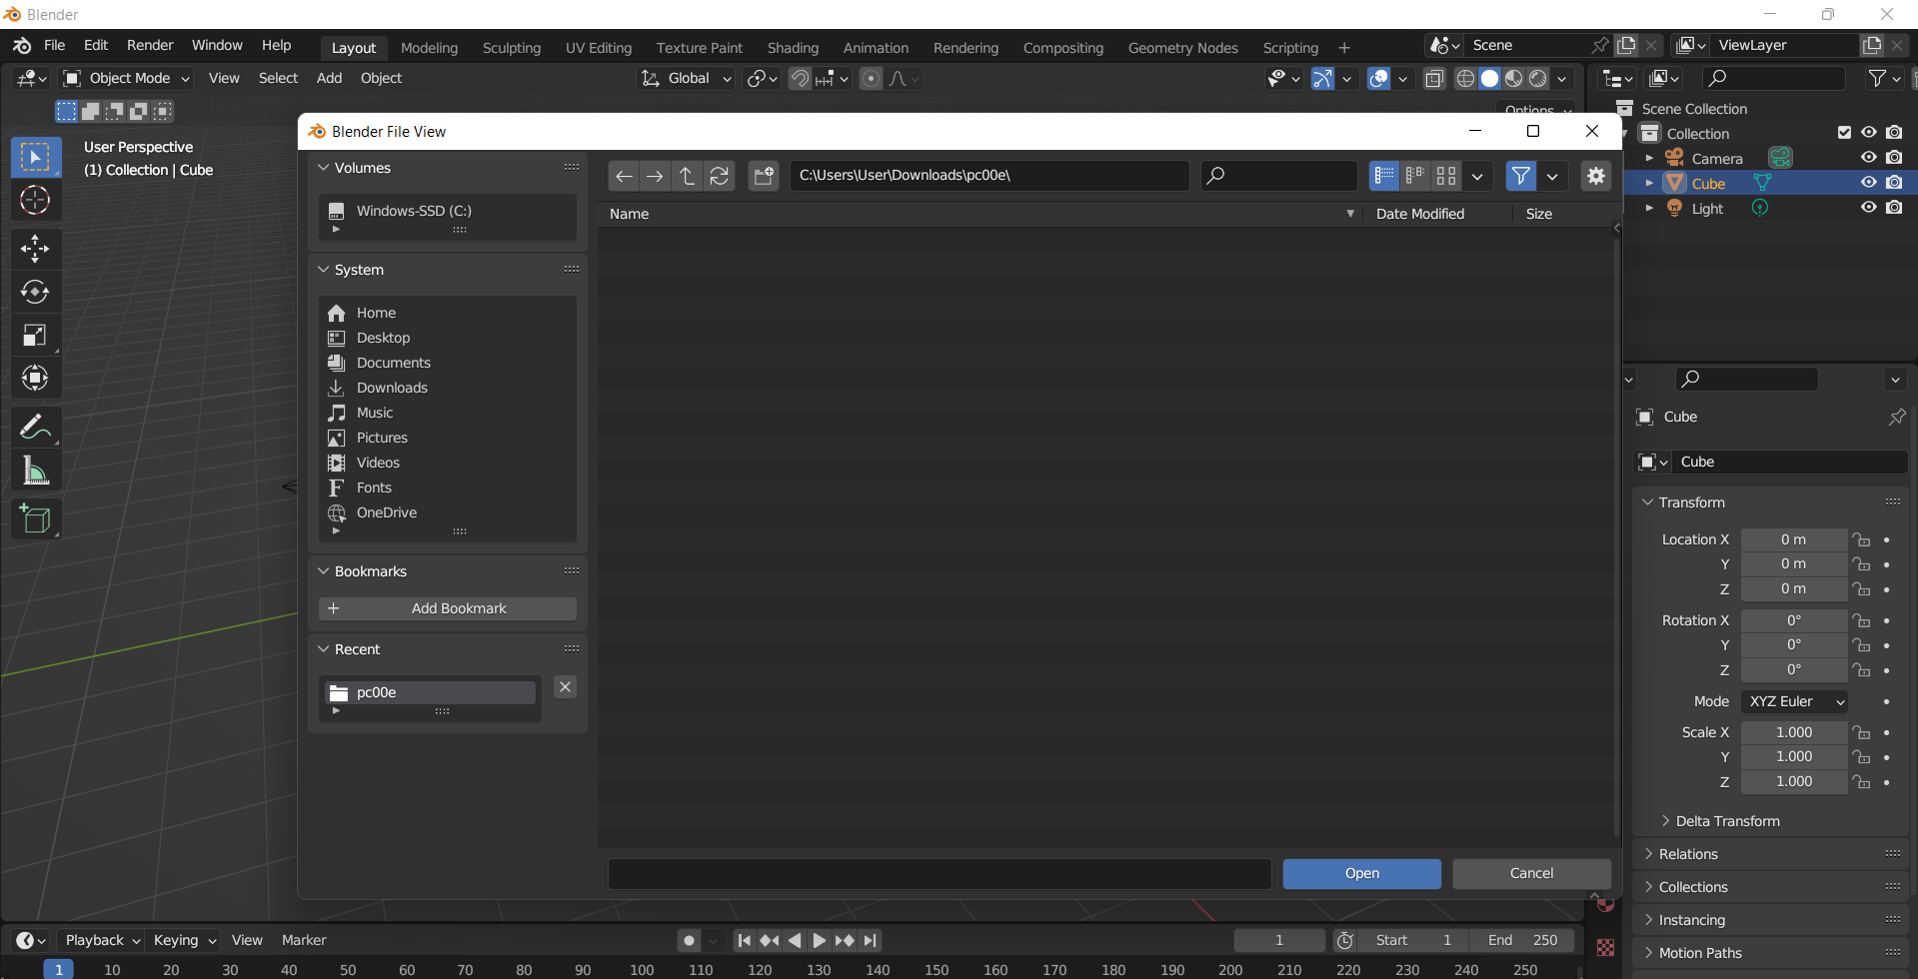Open the Global transform orientation dropdown
The height and width of the screenshot is (979, 1918).
point(689,78)
